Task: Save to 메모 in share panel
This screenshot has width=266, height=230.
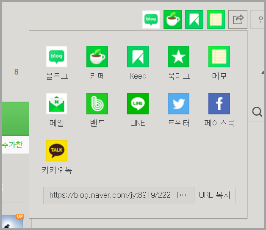Action: tap(219, 56)
